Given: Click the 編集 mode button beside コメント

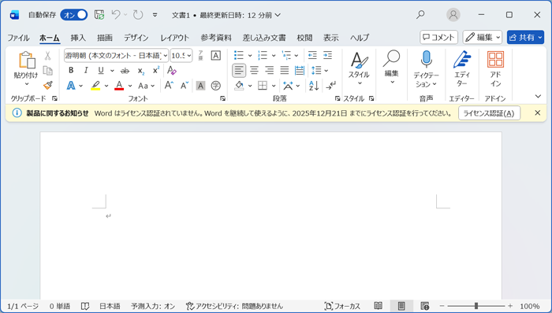Looking at the screenshot, I should 483,37.
